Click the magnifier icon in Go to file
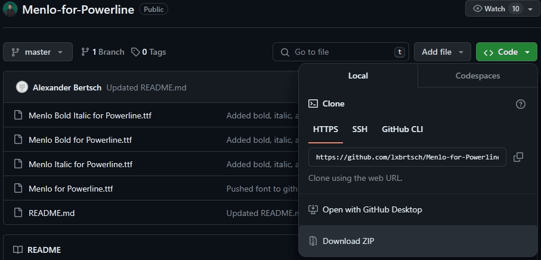The height and width of the screenshot is (260, 541). pyautogui.click(x=285, y=52)
